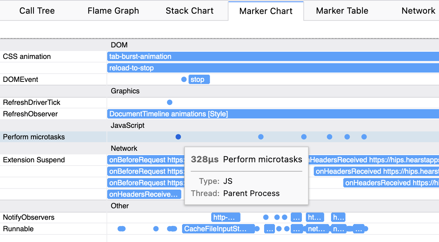
Task: Click the rightmost Perform microtasks dot
Action: pyautogui.click(x=364, y=137)
